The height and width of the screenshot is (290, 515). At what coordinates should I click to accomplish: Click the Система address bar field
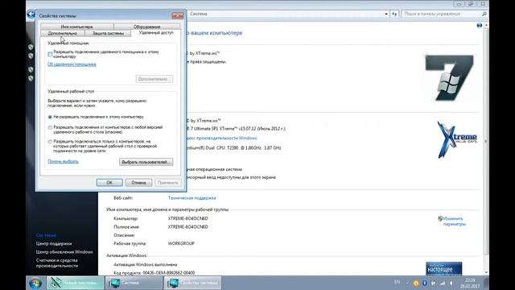pyautogui.click(x=286, y=14)
